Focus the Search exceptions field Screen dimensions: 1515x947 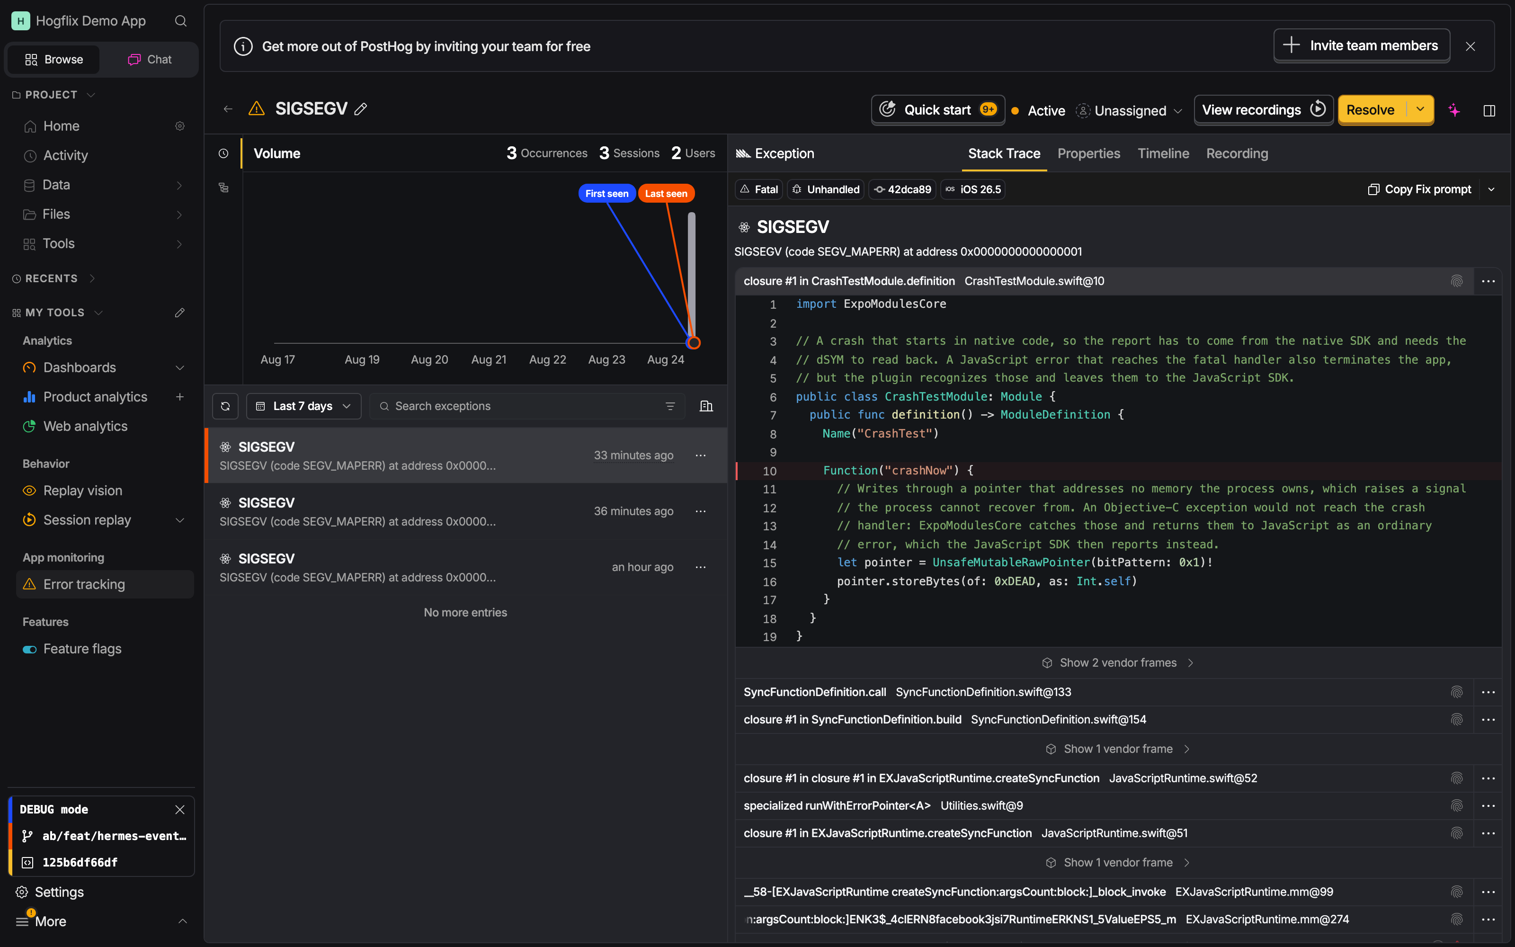[x=527, y=406]
